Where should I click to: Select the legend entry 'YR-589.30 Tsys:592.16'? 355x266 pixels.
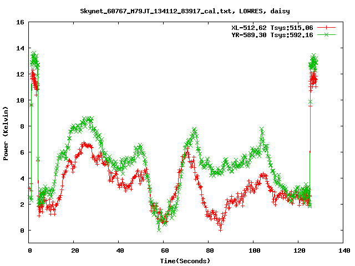(272, 35)
